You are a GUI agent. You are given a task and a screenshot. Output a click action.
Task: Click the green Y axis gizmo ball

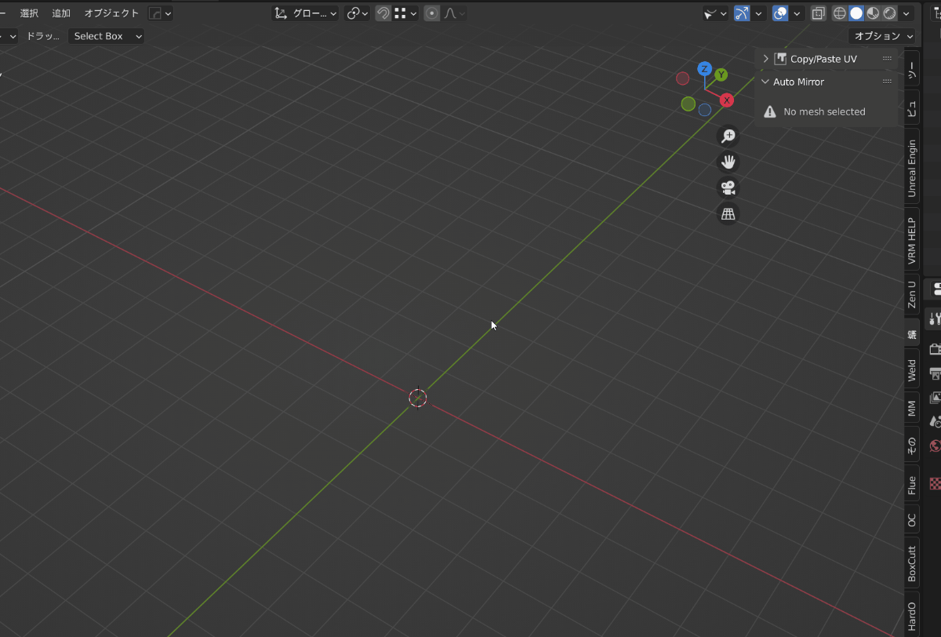pos(721,75)
